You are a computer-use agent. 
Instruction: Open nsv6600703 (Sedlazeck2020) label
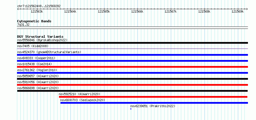[x=83, y=100]
